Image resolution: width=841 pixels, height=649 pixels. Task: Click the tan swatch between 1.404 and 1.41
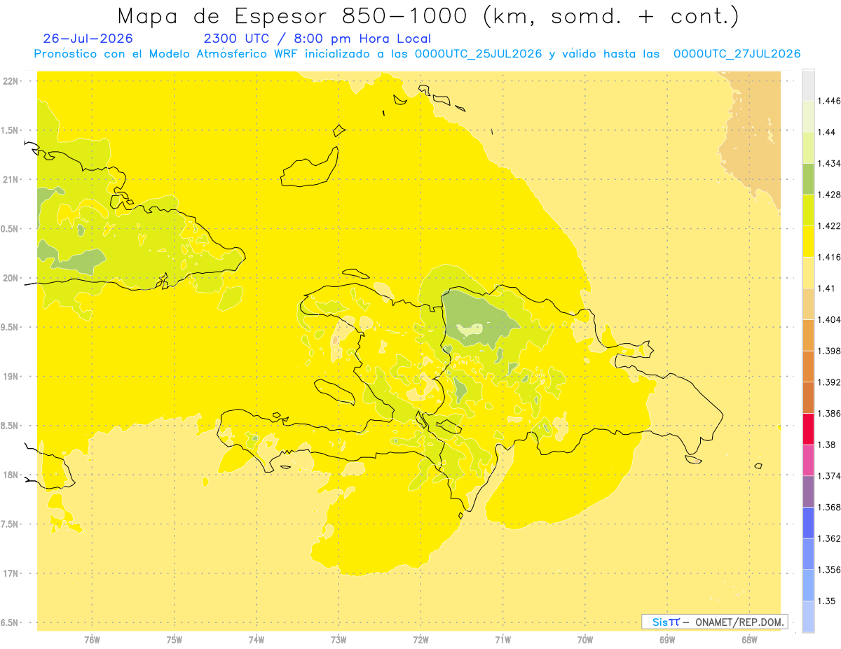click(808, 303)
